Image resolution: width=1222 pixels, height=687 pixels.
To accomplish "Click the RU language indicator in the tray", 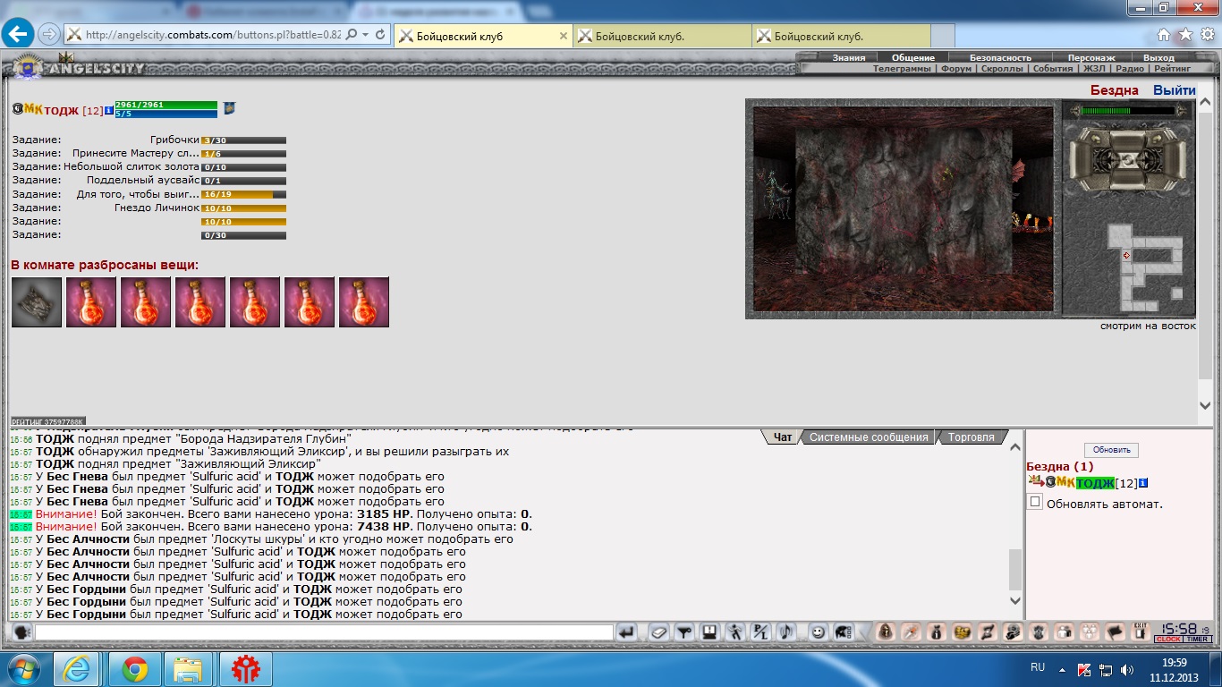I will click(x=1038, y=667).
